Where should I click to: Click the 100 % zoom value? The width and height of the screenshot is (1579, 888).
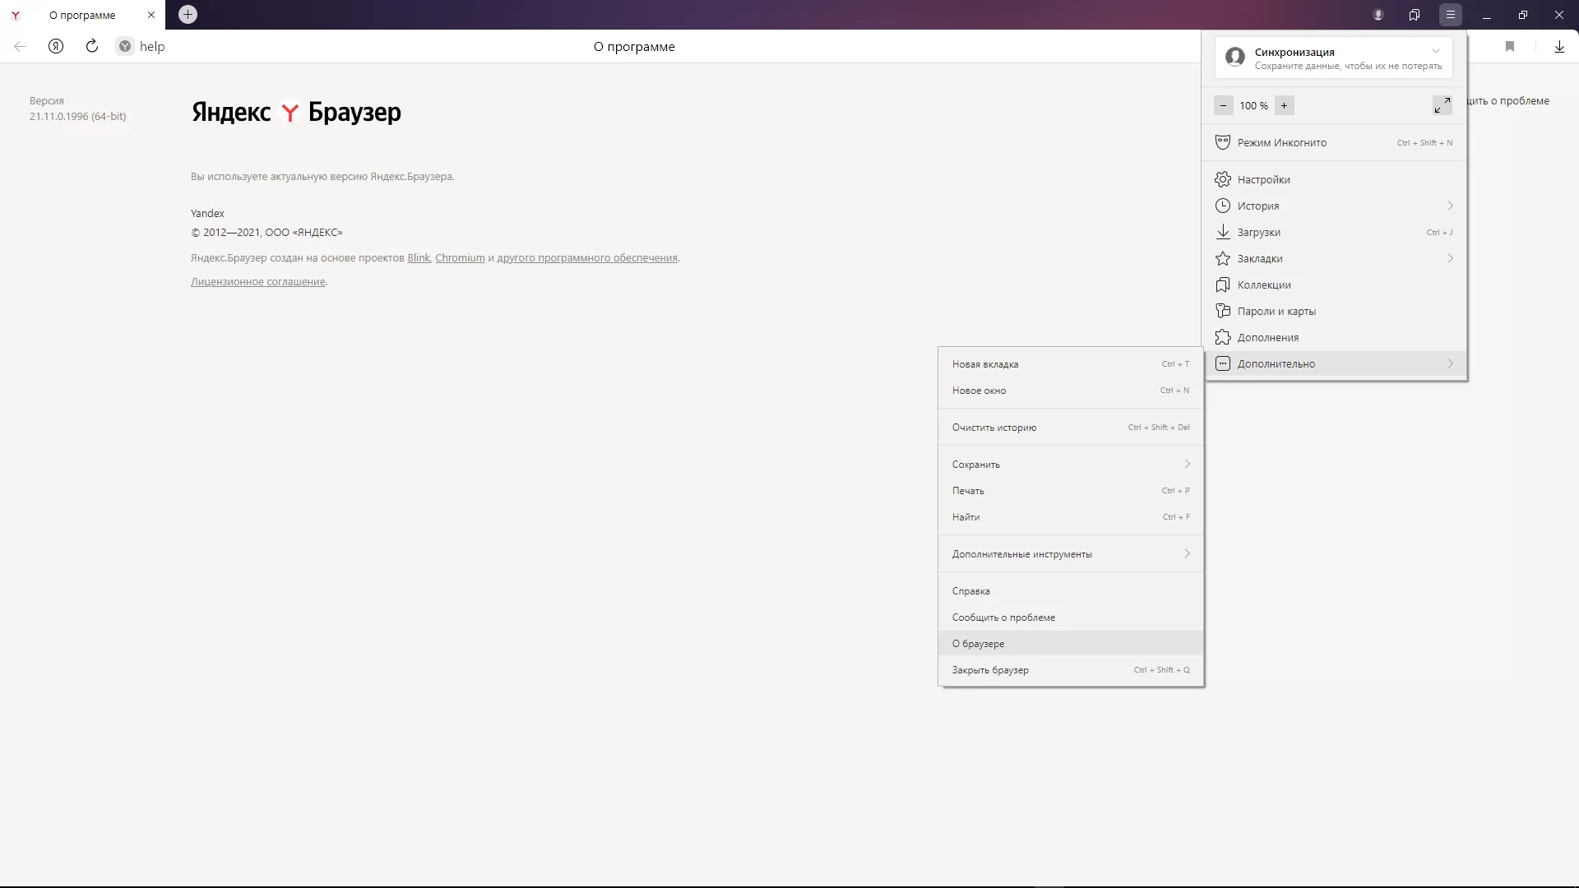pyautogui.click(x=1254, y=105)
